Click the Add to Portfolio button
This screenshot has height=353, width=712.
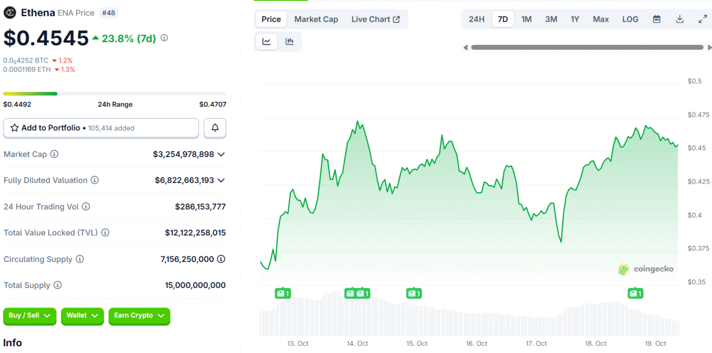click(101, 128)
